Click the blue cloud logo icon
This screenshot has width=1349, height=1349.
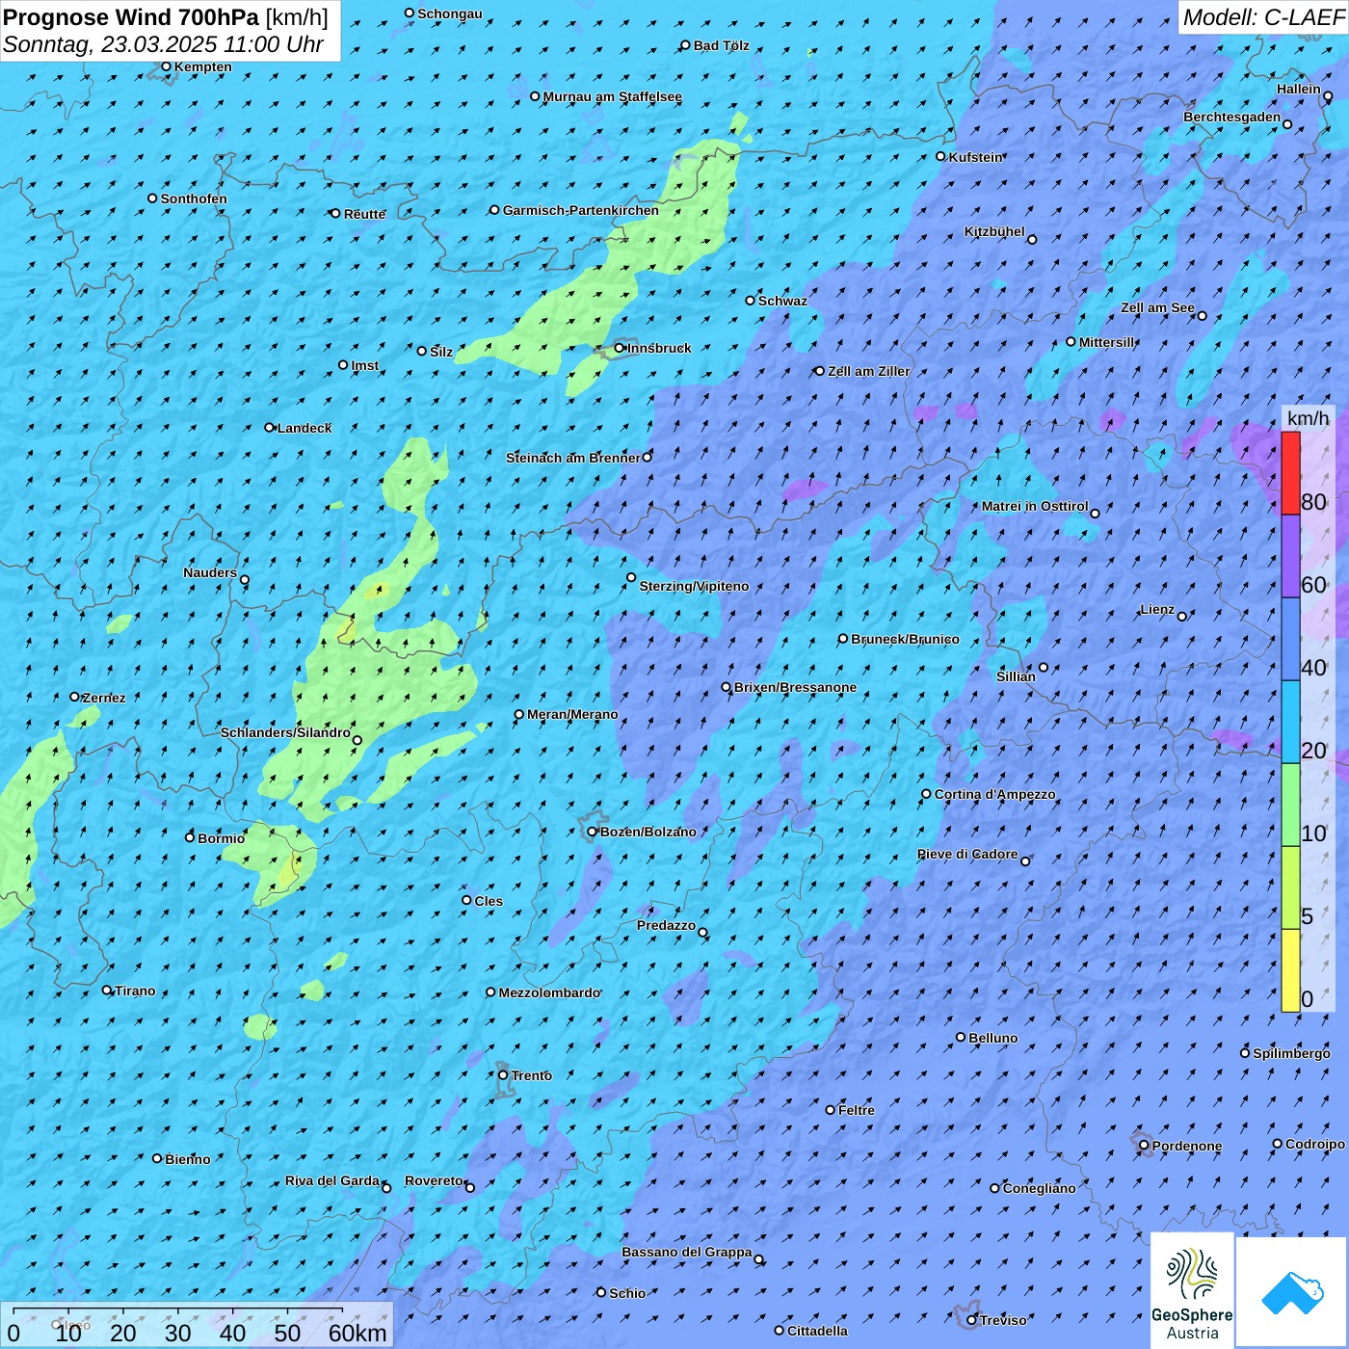point(1291,1292)
